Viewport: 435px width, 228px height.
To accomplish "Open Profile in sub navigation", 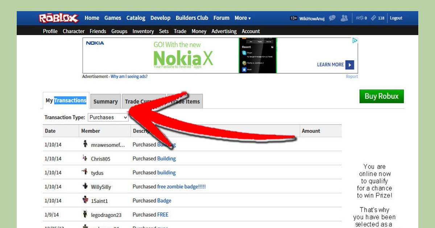I will coord(50,31).
